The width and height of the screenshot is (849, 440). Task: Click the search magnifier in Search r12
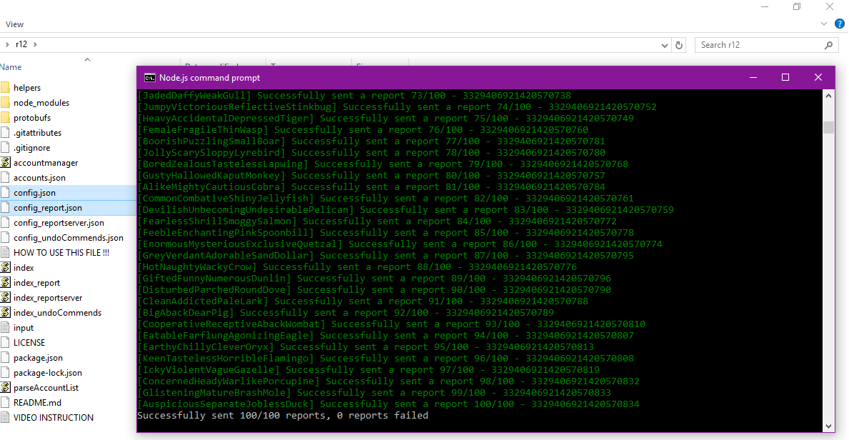[x=828, y=45]
